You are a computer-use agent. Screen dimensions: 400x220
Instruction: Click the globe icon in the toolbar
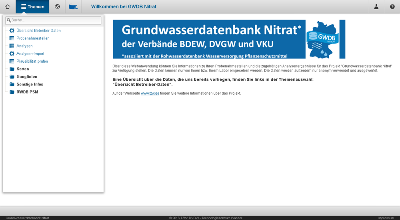[58, 7]
